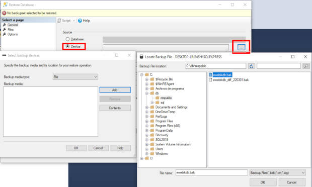Click the Users folder icon

point(152,149)
